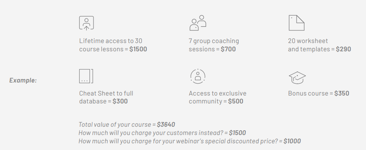The width and height of the screenshot is (366, 150).
Task: Select the $500 community price
Action: click(x=235, y=101)
